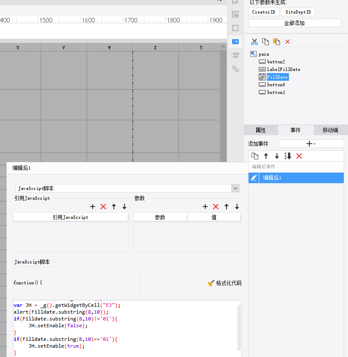This screenshot has height=357, width=348.
Task: Open the hyperlink panel in side strip
Action: pyautogui.click(x=235, y=69)
